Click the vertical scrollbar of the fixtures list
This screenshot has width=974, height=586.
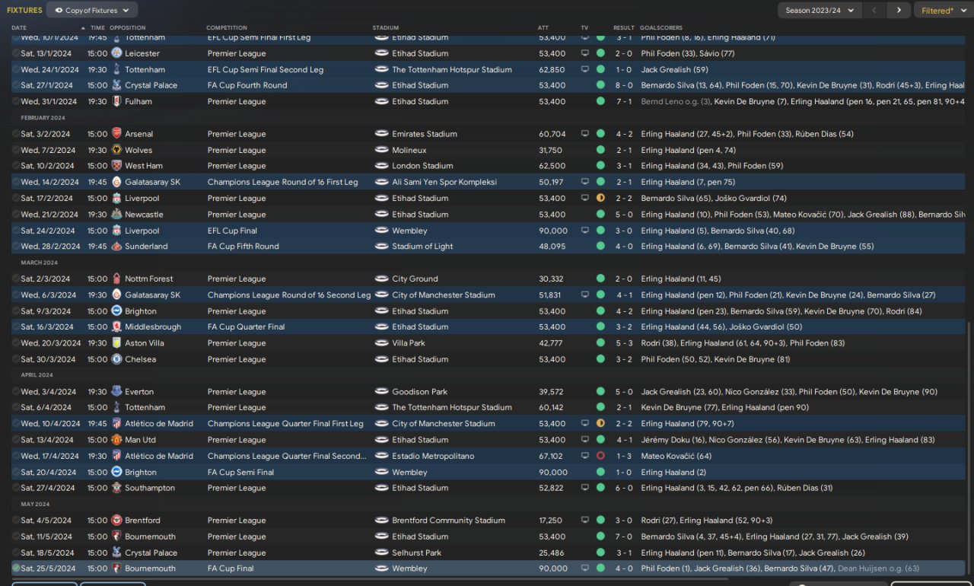[x=970, y=449]
